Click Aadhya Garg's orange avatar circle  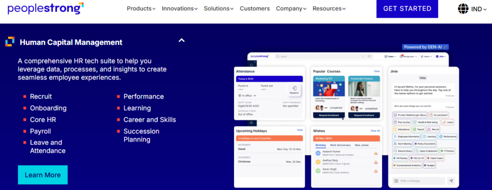pos(318,162)
